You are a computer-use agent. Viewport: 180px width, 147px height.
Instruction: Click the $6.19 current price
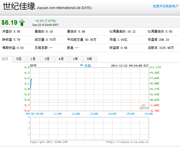(x=9, y=23)
